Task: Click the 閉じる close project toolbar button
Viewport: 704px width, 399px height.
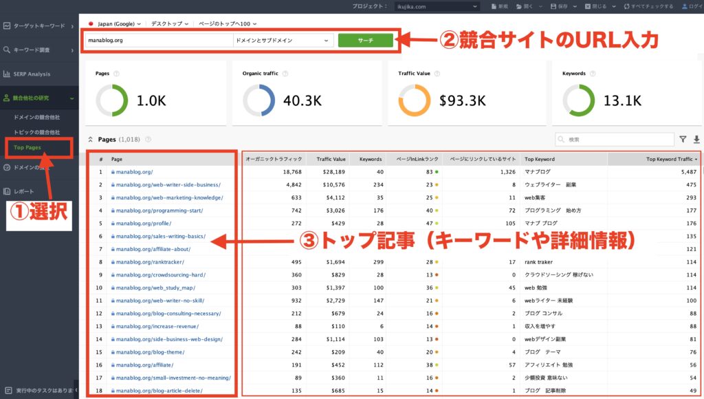Action: pos(595,6)
